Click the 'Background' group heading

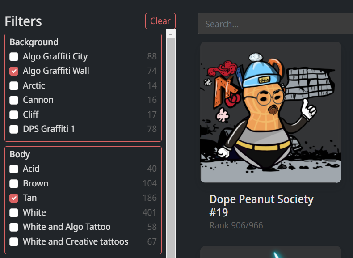pyautogui.click(x=34, y=42)
